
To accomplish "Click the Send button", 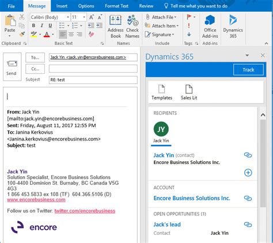I will coord(12,67).
